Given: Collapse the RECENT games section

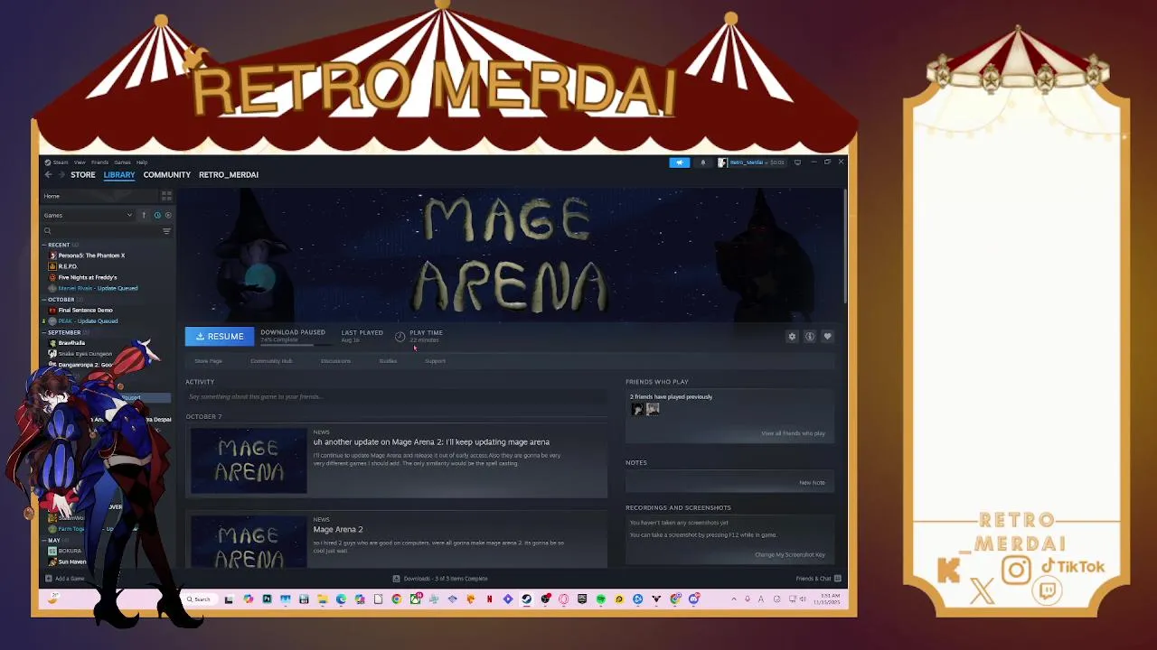Looking at the screenshot, I should click(43, 245).
